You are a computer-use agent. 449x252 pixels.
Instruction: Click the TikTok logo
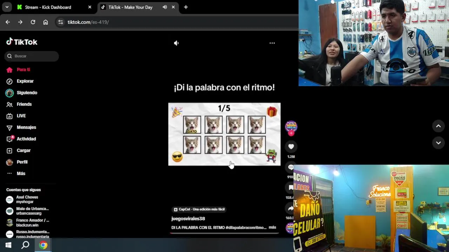[22, 42]
